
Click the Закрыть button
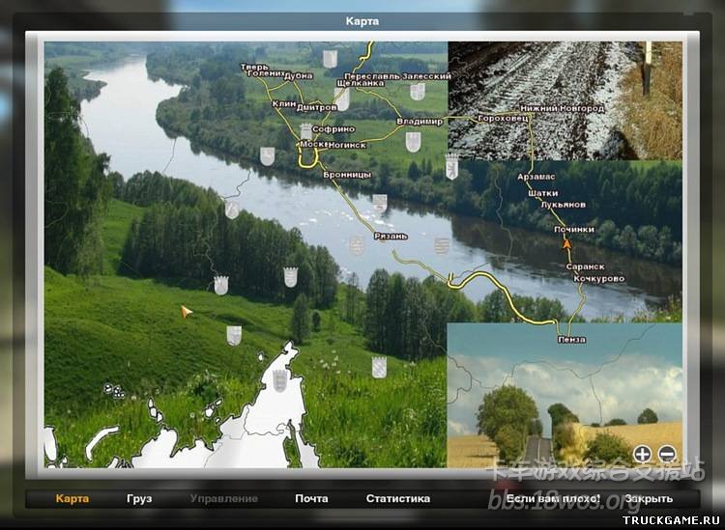click(649, 498)
